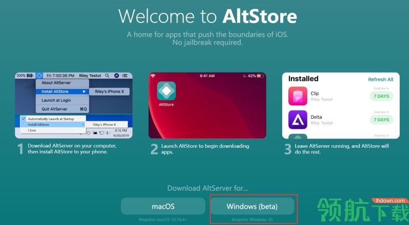Click the Welcome to AltStore heading
Viewport: 409px width, 225px height.
click(208, 16)
